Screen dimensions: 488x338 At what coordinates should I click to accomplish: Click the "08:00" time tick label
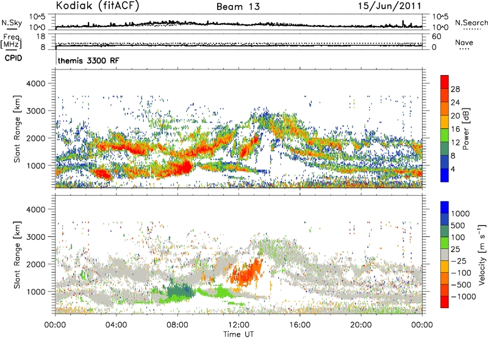tap(177, 325)
